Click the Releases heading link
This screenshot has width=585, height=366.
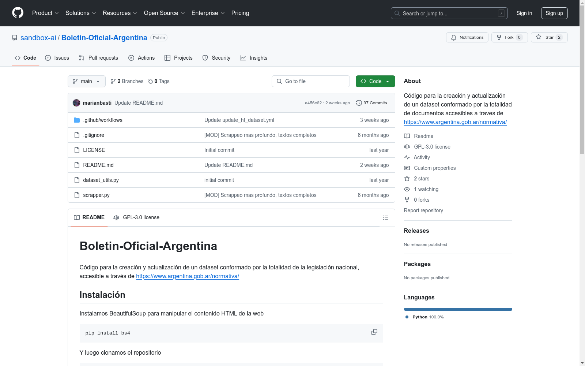pos(416,231)
